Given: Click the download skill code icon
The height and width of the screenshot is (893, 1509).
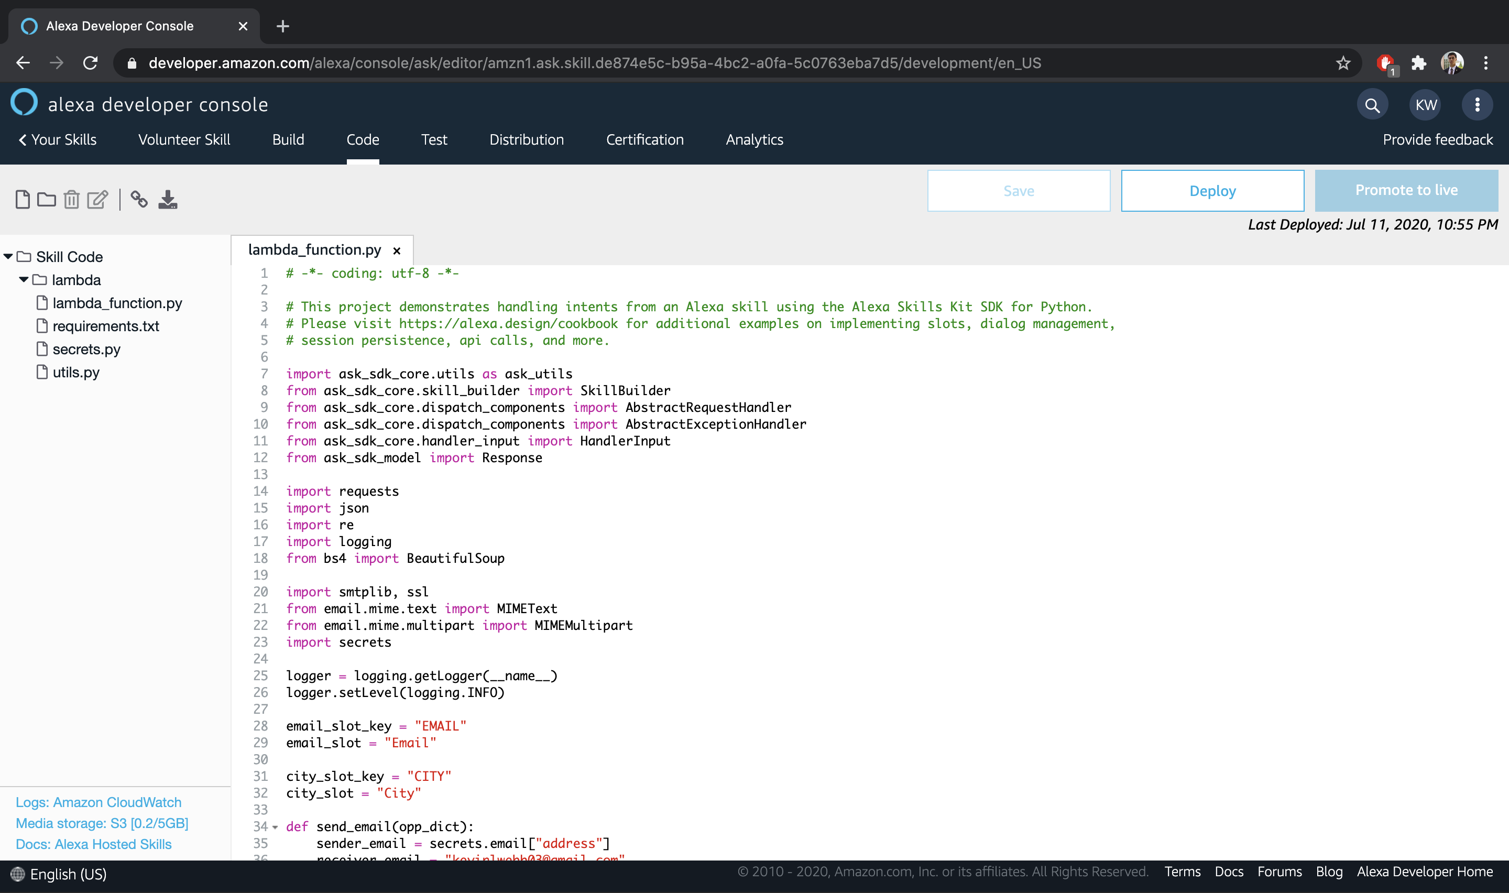Looking at the screenshot, I should pos(168,199).
